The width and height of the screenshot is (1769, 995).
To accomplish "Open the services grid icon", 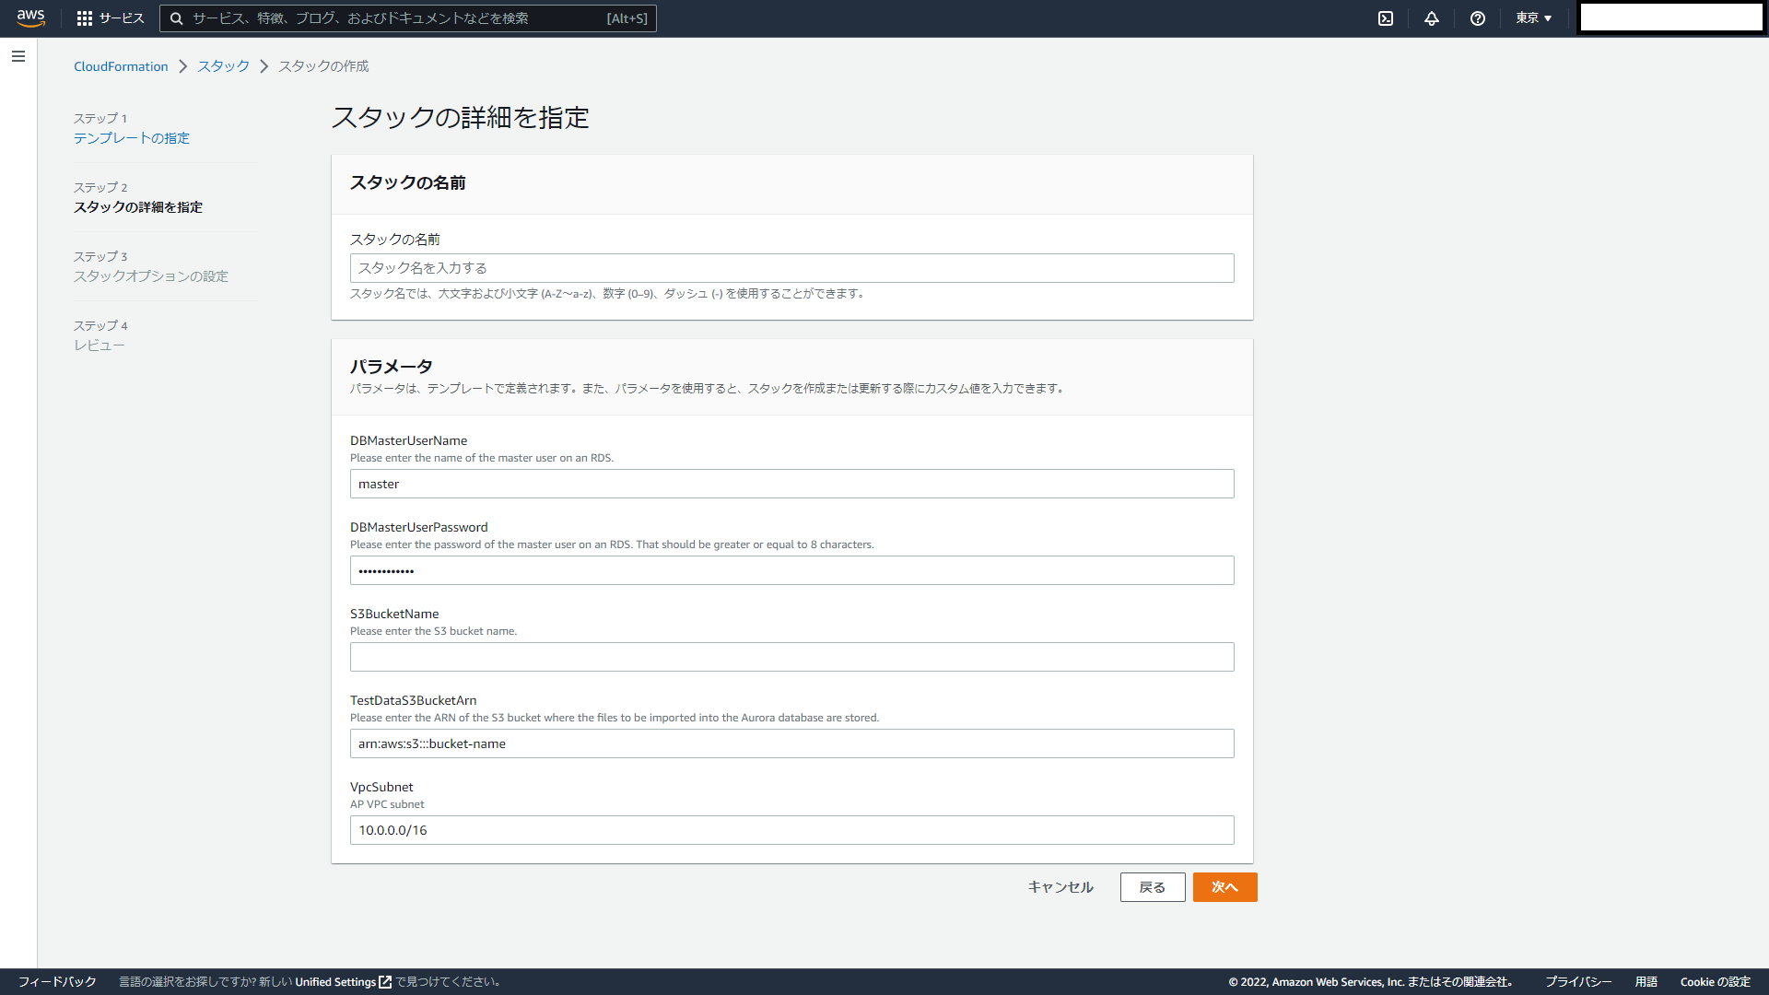I will (85, 18).
